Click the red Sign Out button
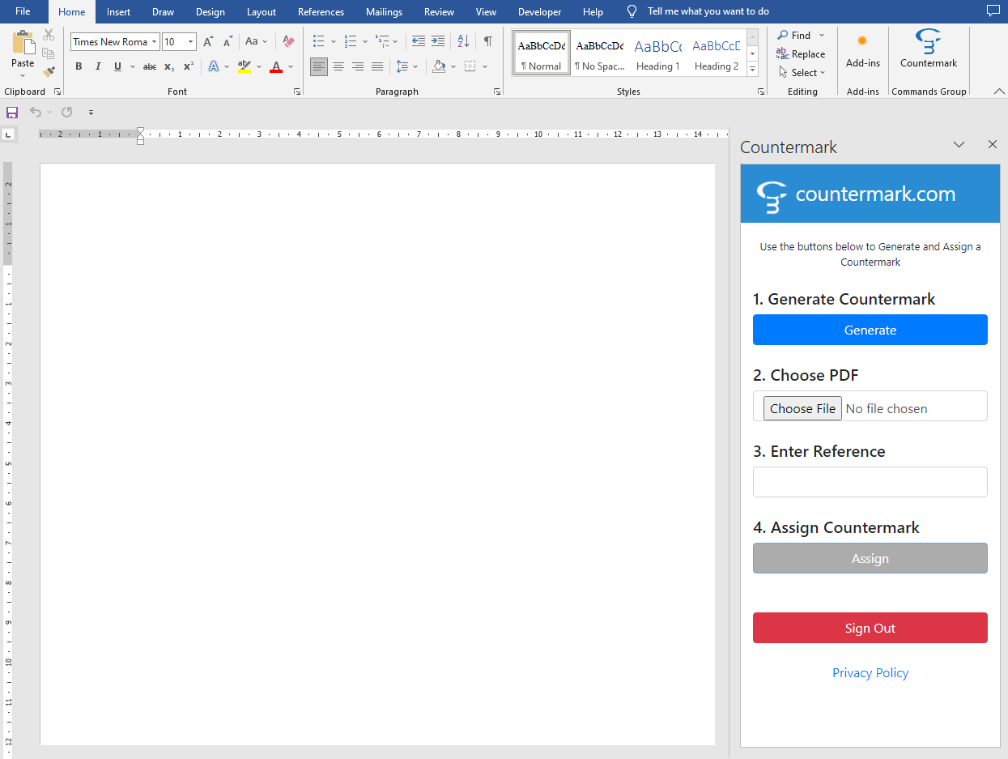This screenshot has height=759, width=1008. pos(870,628)
